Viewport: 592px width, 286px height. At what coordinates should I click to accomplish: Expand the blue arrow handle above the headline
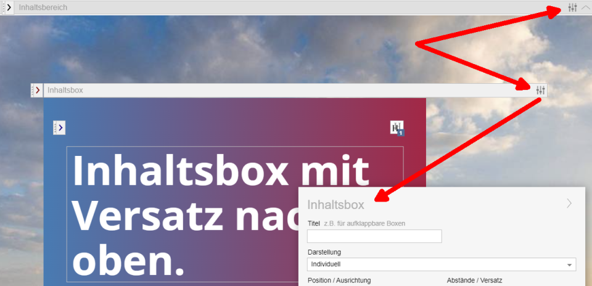59,128
